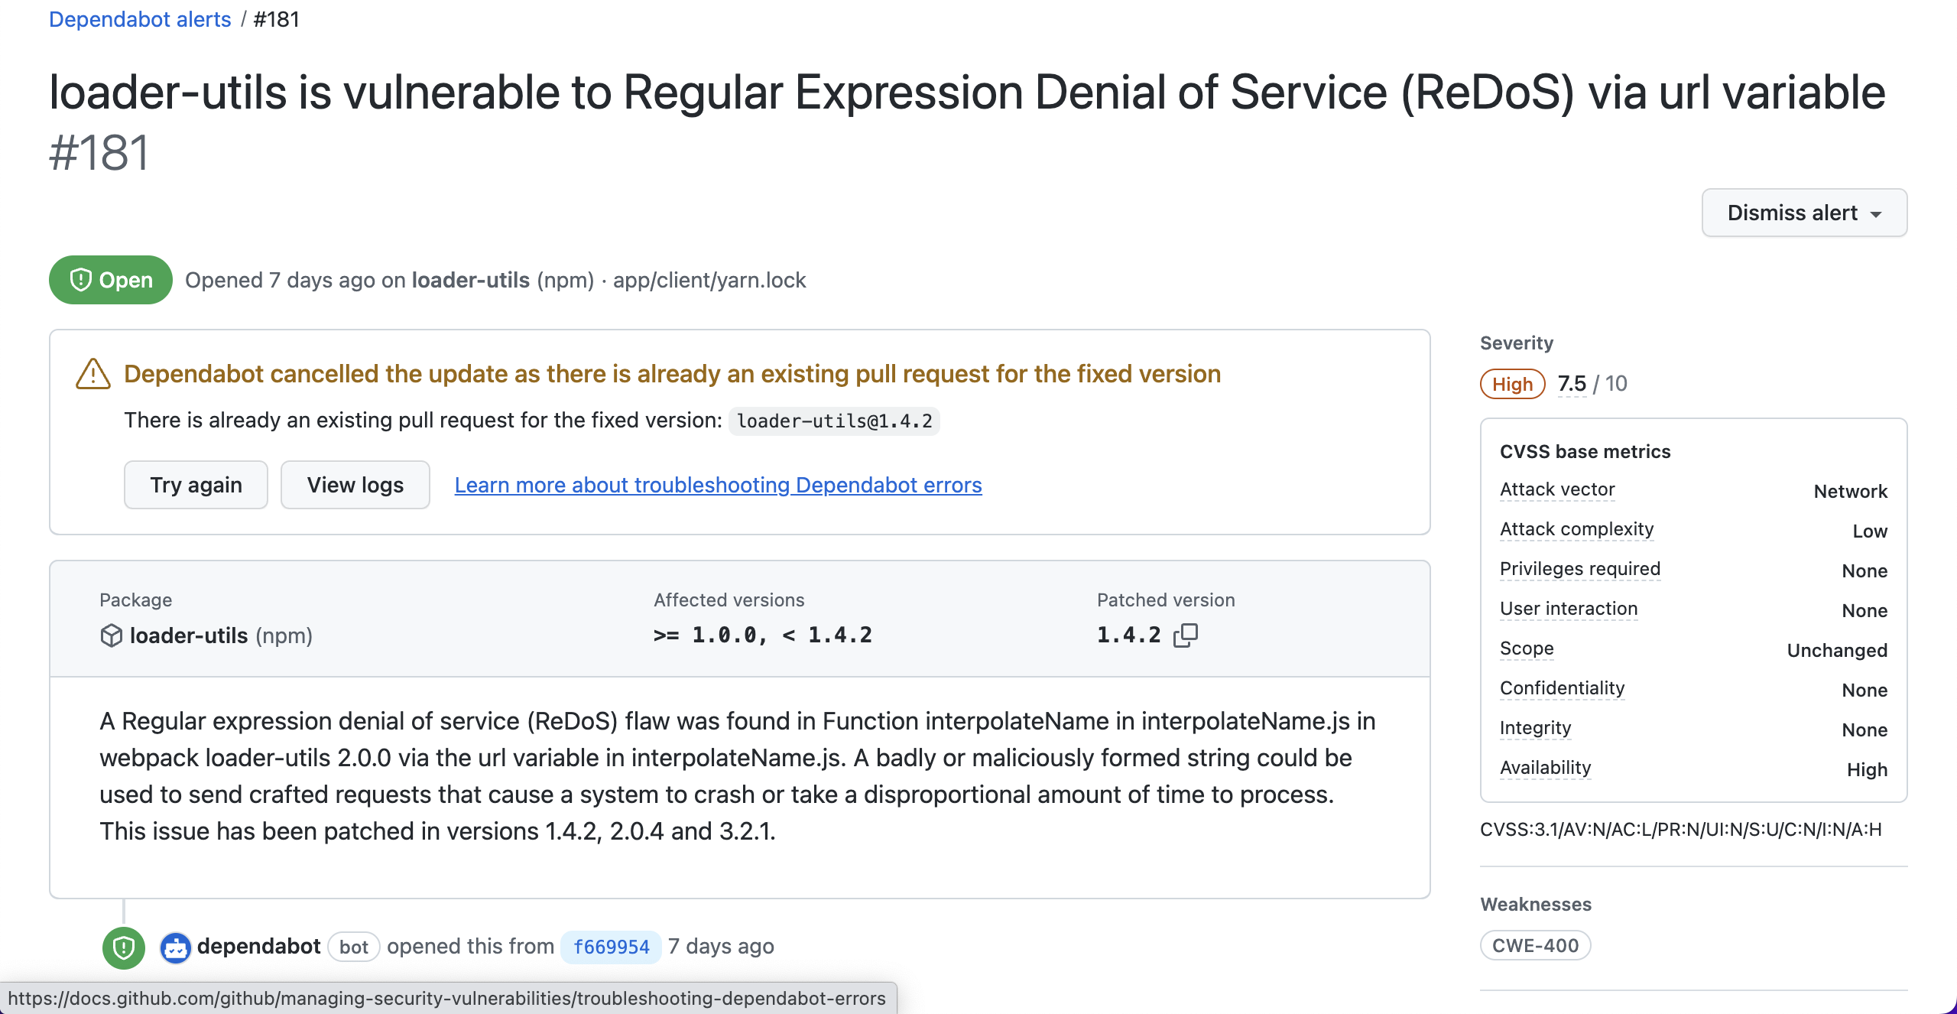Viewport: 1957px width, 1014px height.
Task: Reveal Privileges required explanation
Action: coord(1579,569)
